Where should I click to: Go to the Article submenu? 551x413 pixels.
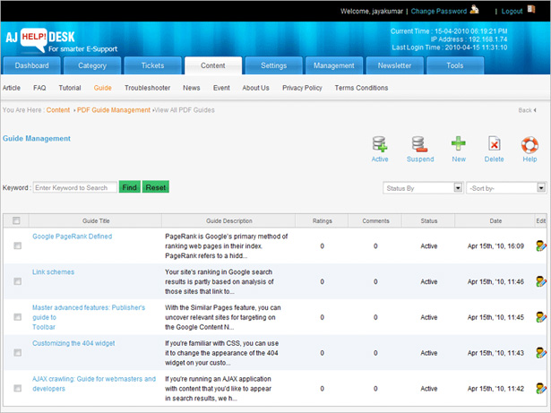coord(12,88)
